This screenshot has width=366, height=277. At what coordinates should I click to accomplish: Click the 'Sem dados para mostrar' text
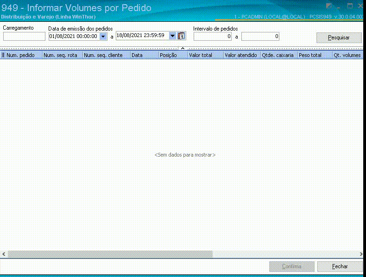(x=185, y=155)
